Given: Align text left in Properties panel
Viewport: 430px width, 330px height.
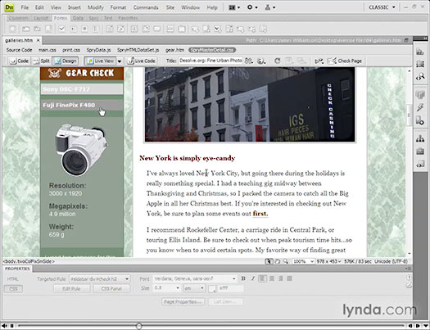Looking at the screenshot, I should pyautogui.click(x=263, y=278).
